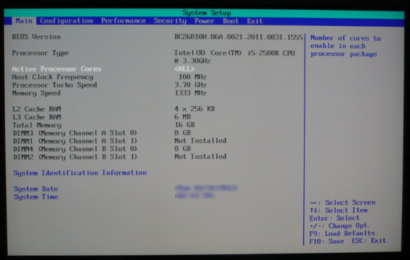Click the DIMM3 8 GB value
Viewport: 410px width, 260px height.
tap(182, 133)
